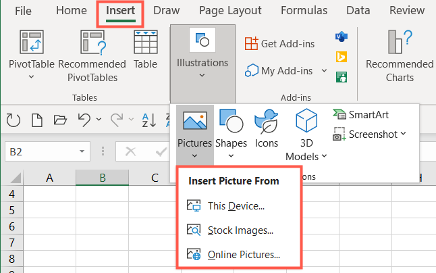
Task: Click the Icons button
Action: [x=267, y=129]
